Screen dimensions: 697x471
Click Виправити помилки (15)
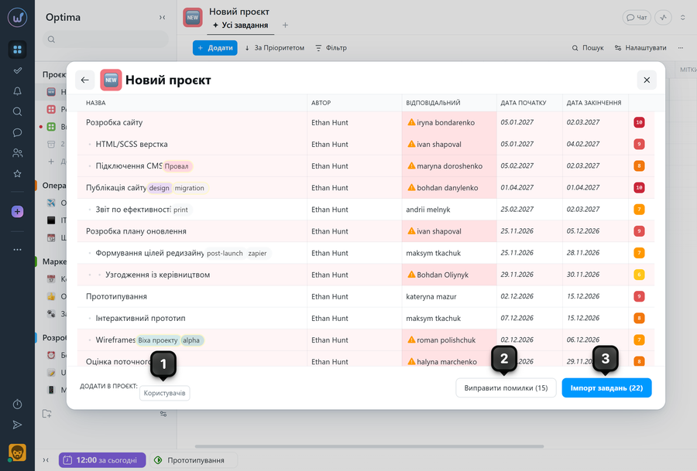(x=506, y=388)
